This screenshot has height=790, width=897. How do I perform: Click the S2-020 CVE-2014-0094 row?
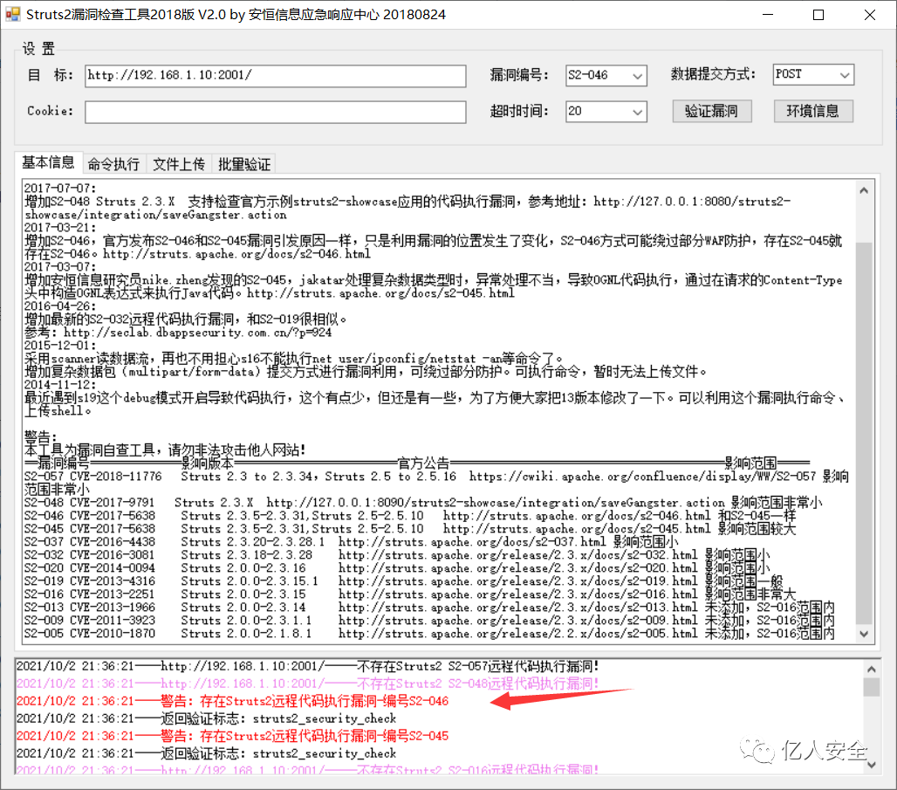tap(397, 568)
